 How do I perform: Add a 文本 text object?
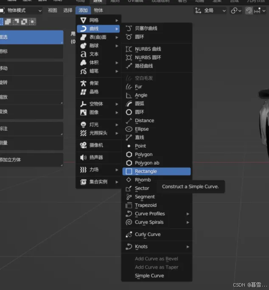[98, 54]
